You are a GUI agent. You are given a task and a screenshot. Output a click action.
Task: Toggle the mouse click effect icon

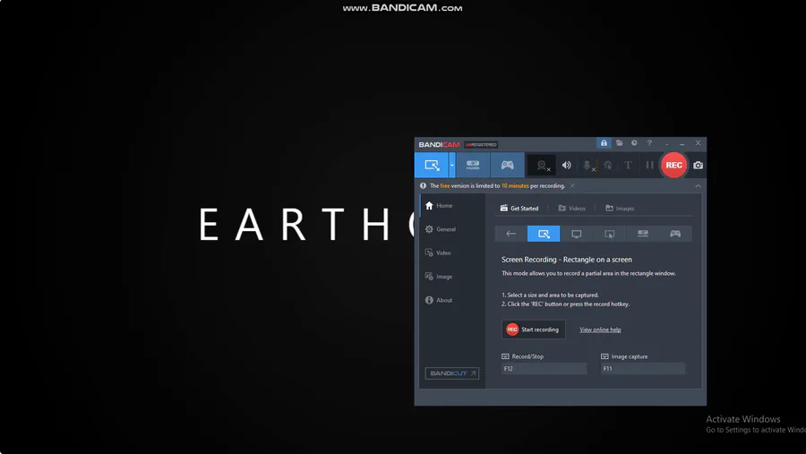coord(608,165)
